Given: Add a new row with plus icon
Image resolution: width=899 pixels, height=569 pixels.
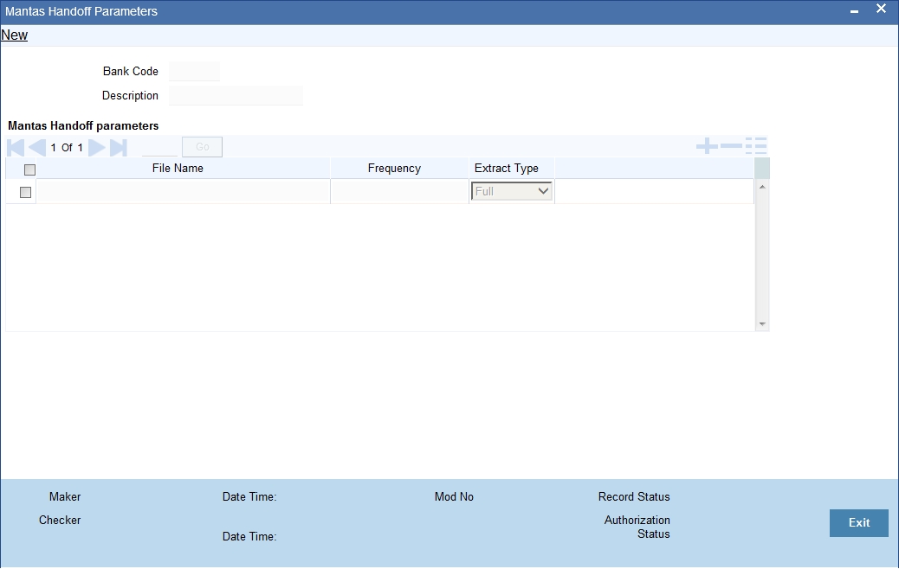Looking at the screenshot, I should 707,146.
